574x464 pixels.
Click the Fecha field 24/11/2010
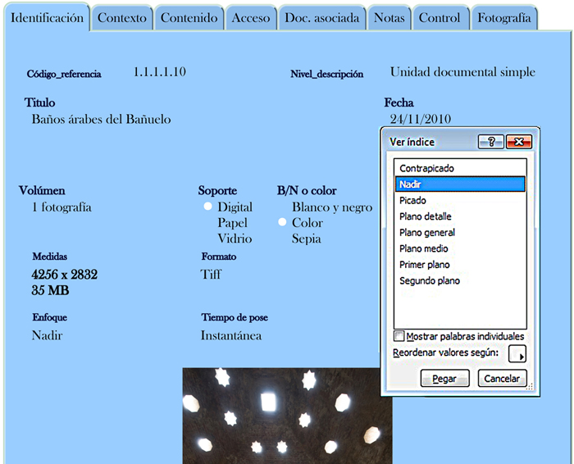[x=420, y=119]
